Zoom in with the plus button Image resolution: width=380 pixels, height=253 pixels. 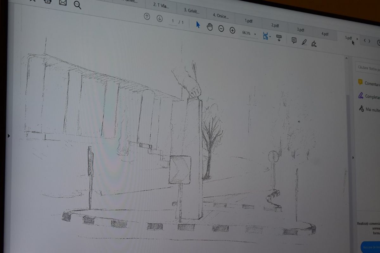coord(232,30)
